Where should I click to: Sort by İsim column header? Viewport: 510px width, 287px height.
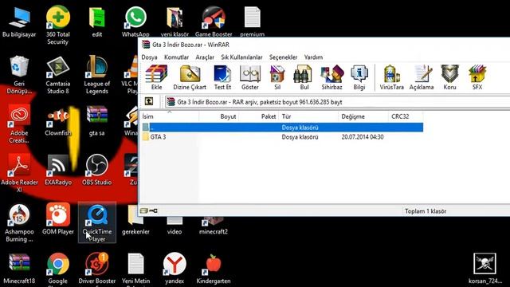(x=170, y=116)
